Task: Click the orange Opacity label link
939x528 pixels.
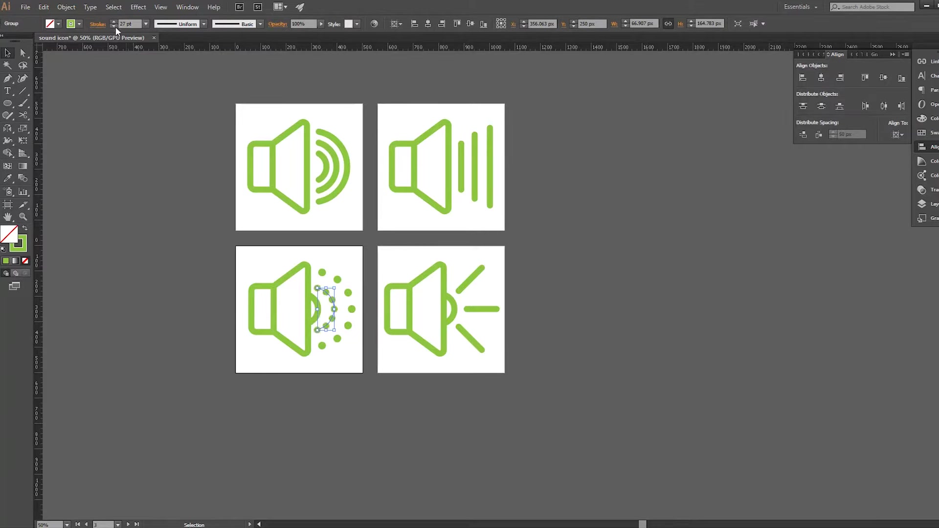Action: (x=277, y=24)
